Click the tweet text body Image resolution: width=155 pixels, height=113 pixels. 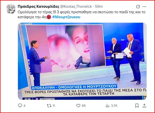[81, 14]
